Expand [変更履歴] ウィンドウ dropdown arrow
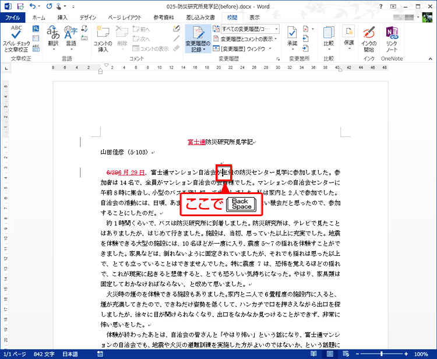 pos(270,48)
